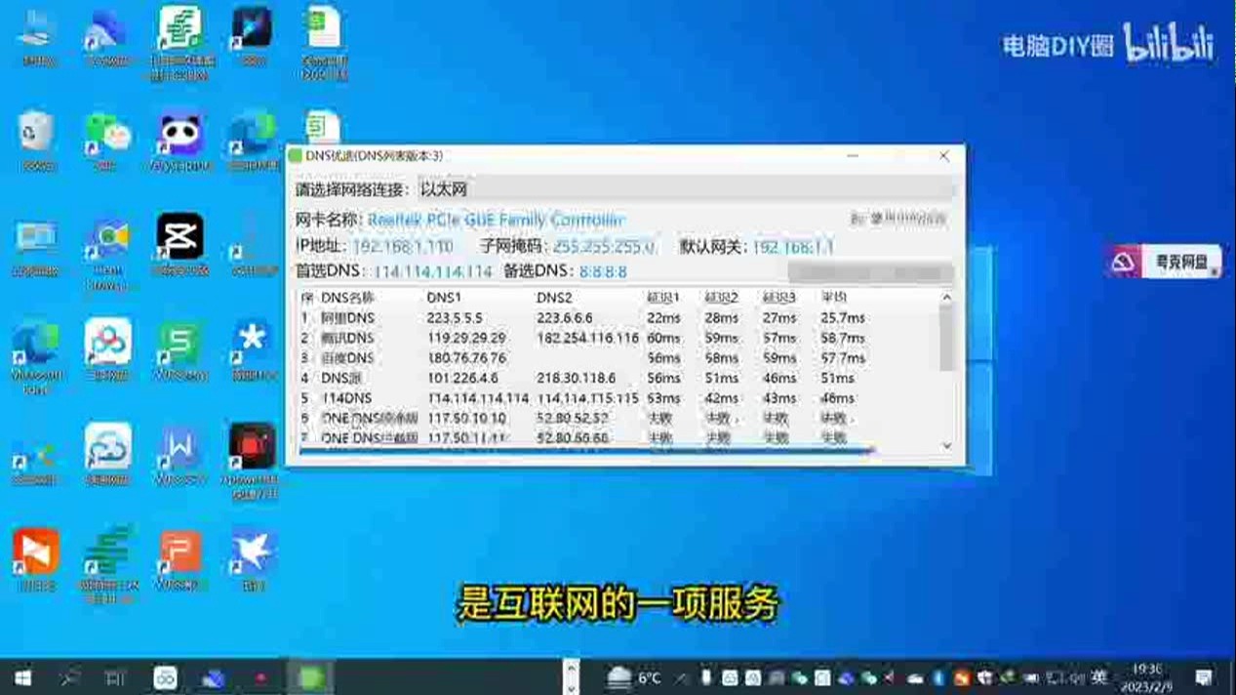This screenshot has width=1236, height=695.
Task: Open the WeChat desktop shortcut
Action: tap(107, 140)
